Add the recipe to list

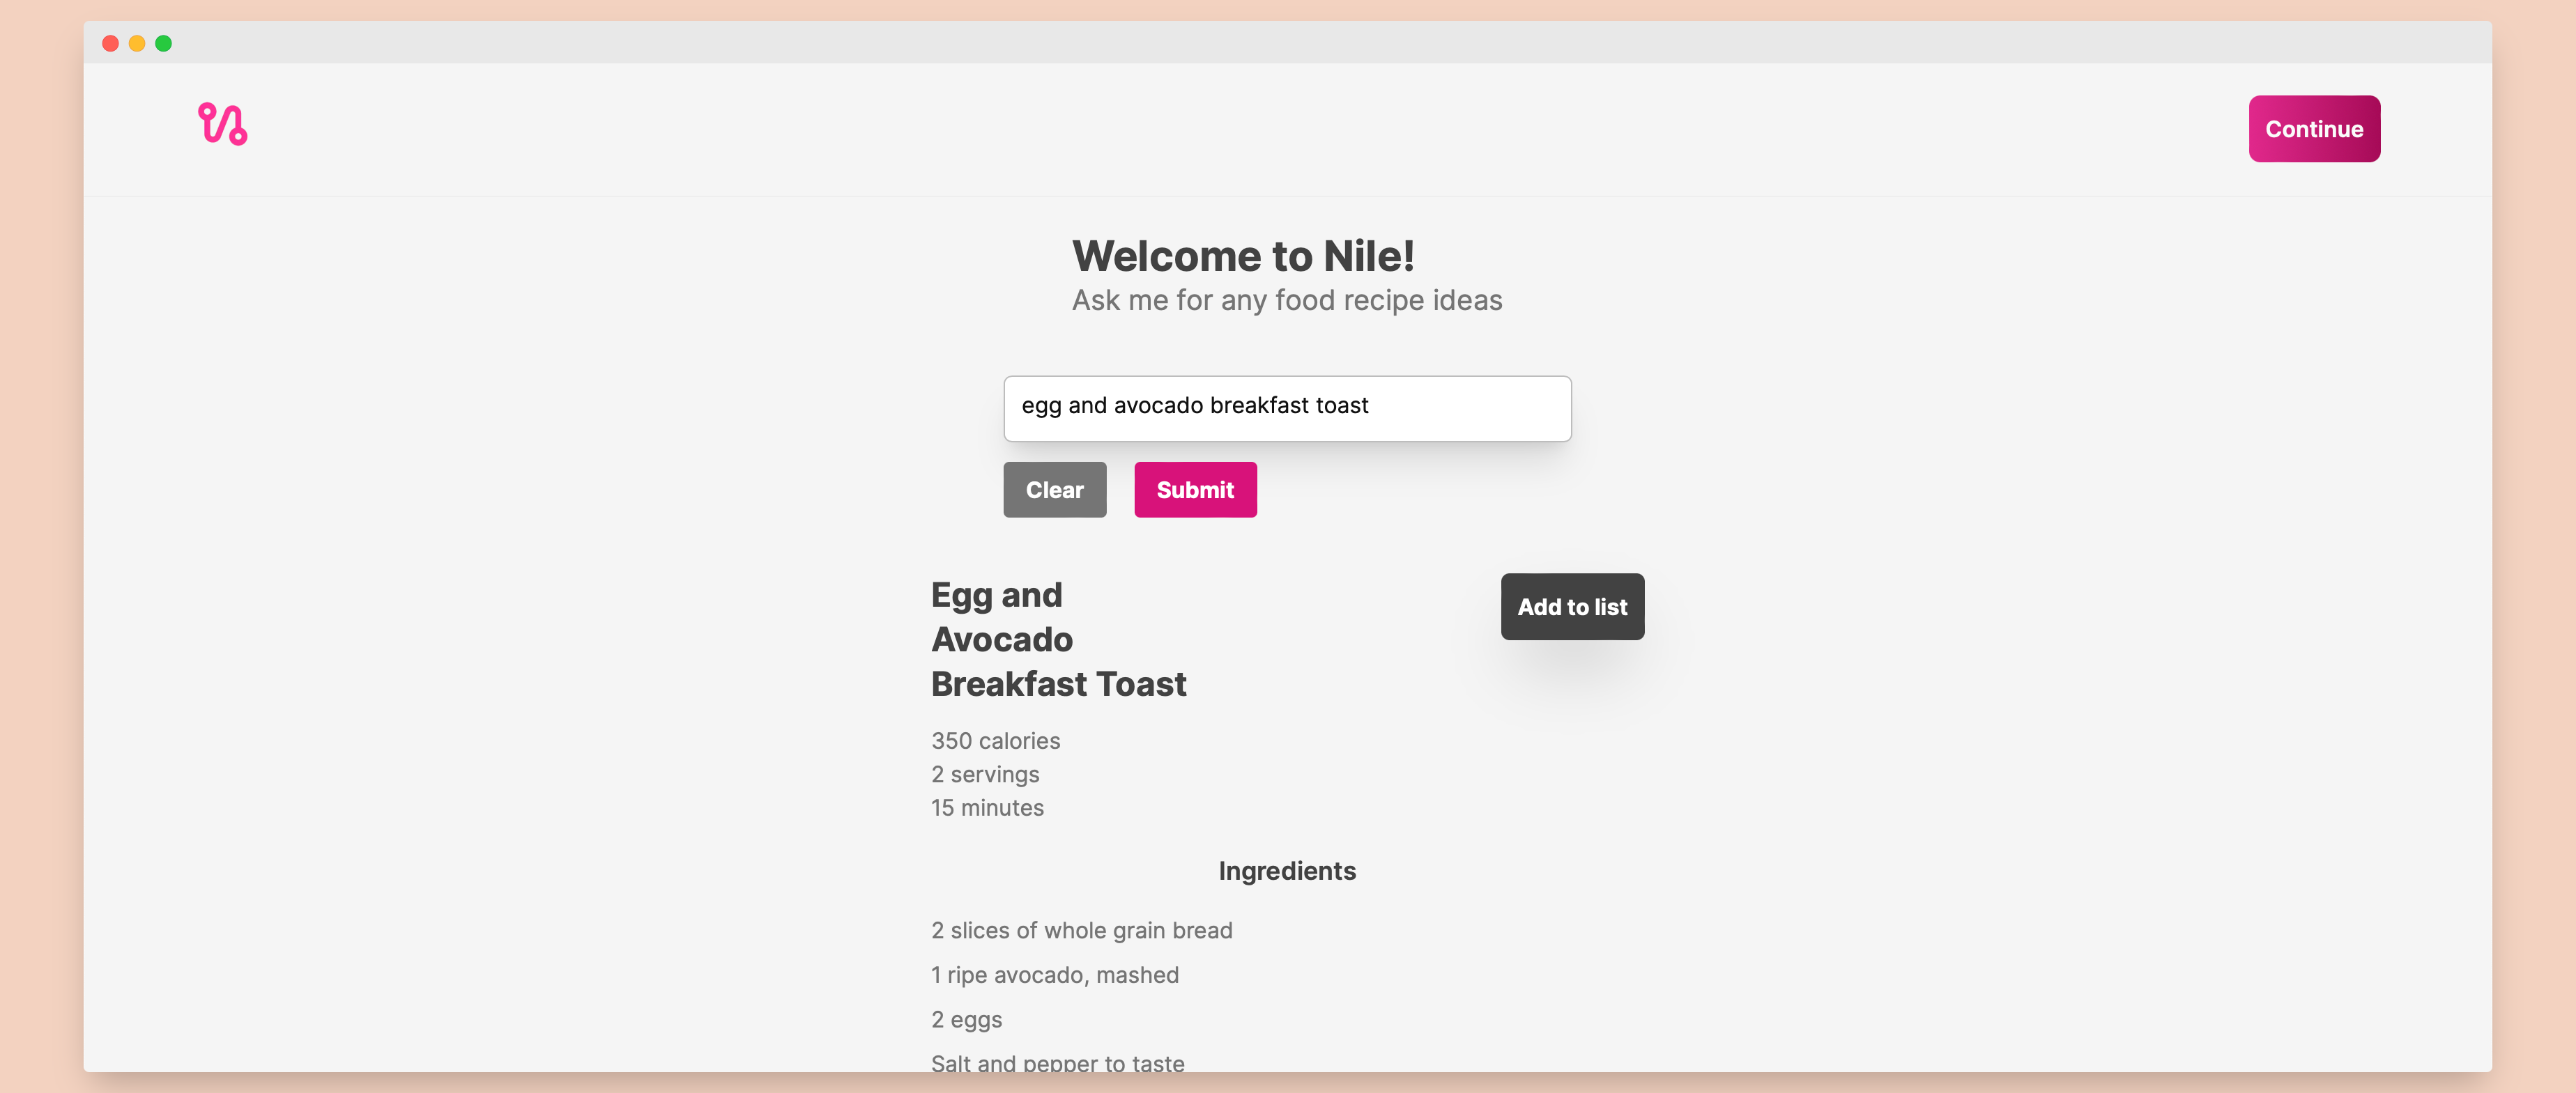tap(1571, 607)
